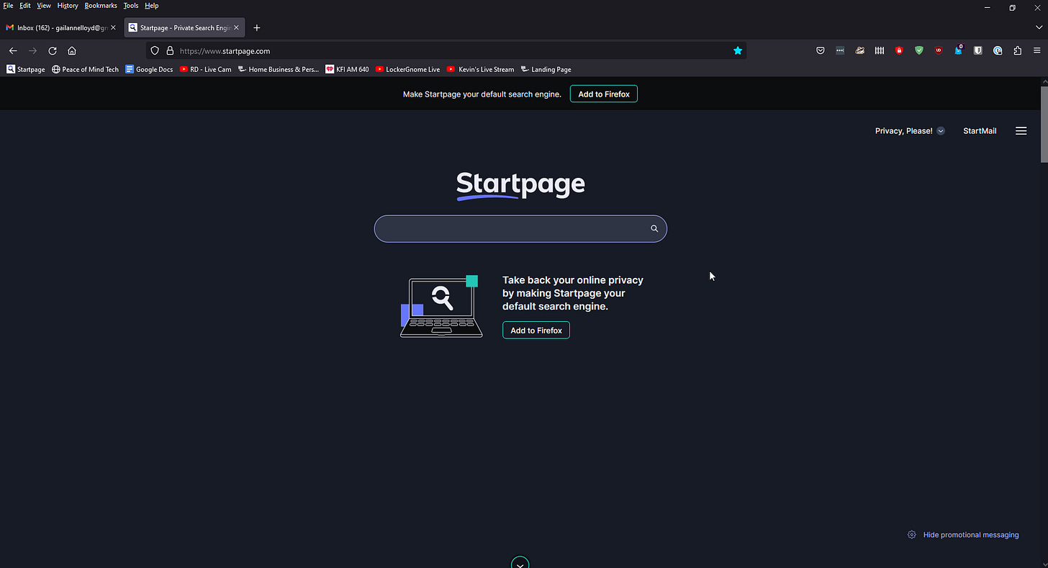Open the Startpage site hamburger menu
This screenshot has width=1048, height=568.
(1021, 131)
